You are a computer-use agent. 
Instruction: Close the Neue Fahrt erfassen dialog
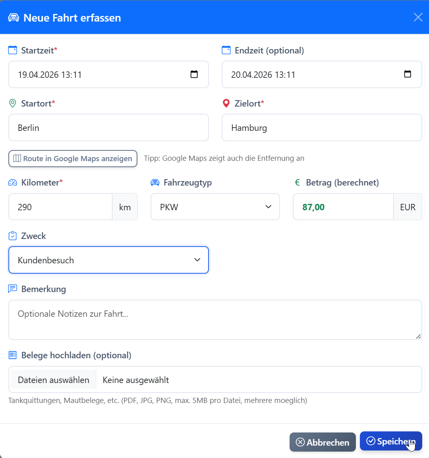(418, 17)
